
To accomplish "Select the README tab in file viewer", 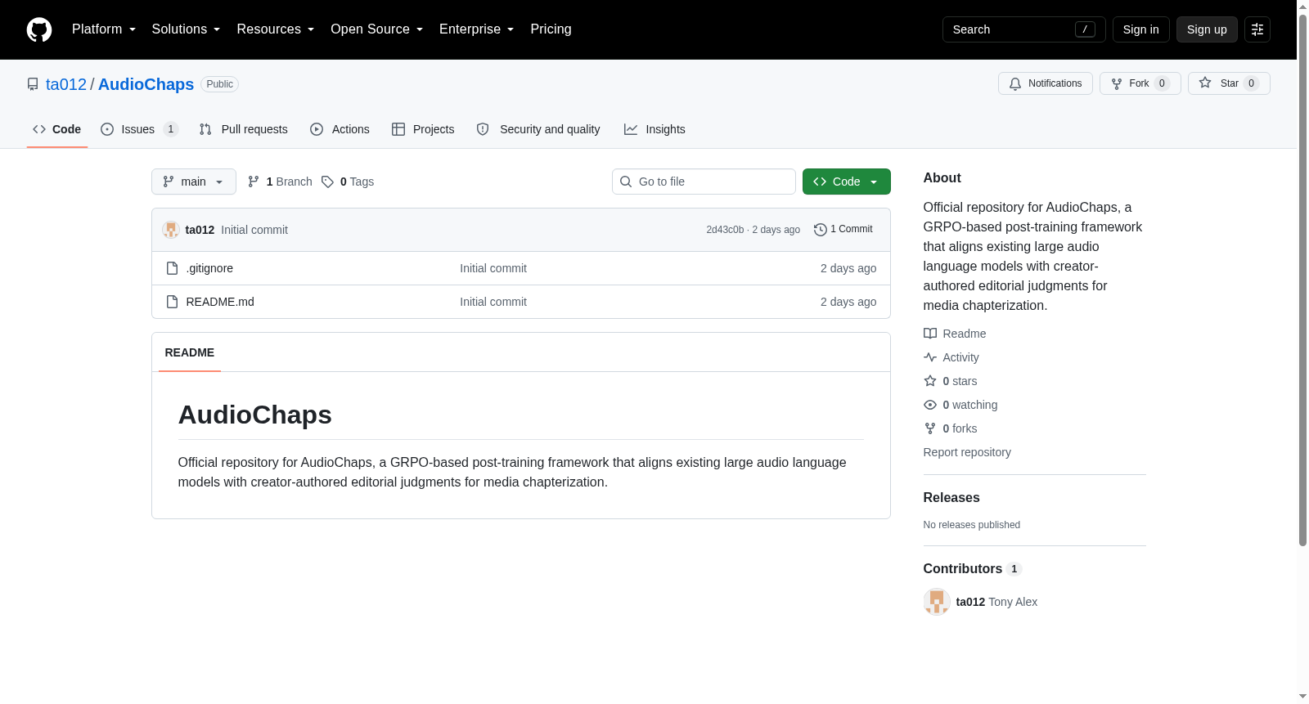I will (x=190, y=352).
